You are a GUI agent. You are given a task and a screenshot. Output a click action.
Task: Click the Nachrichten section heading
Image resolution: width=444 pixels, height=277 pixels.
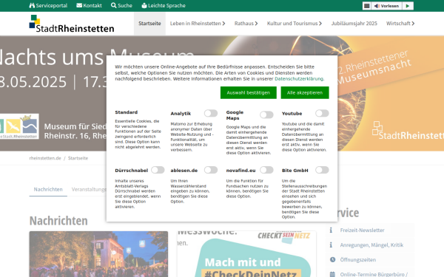pos(58,221)
